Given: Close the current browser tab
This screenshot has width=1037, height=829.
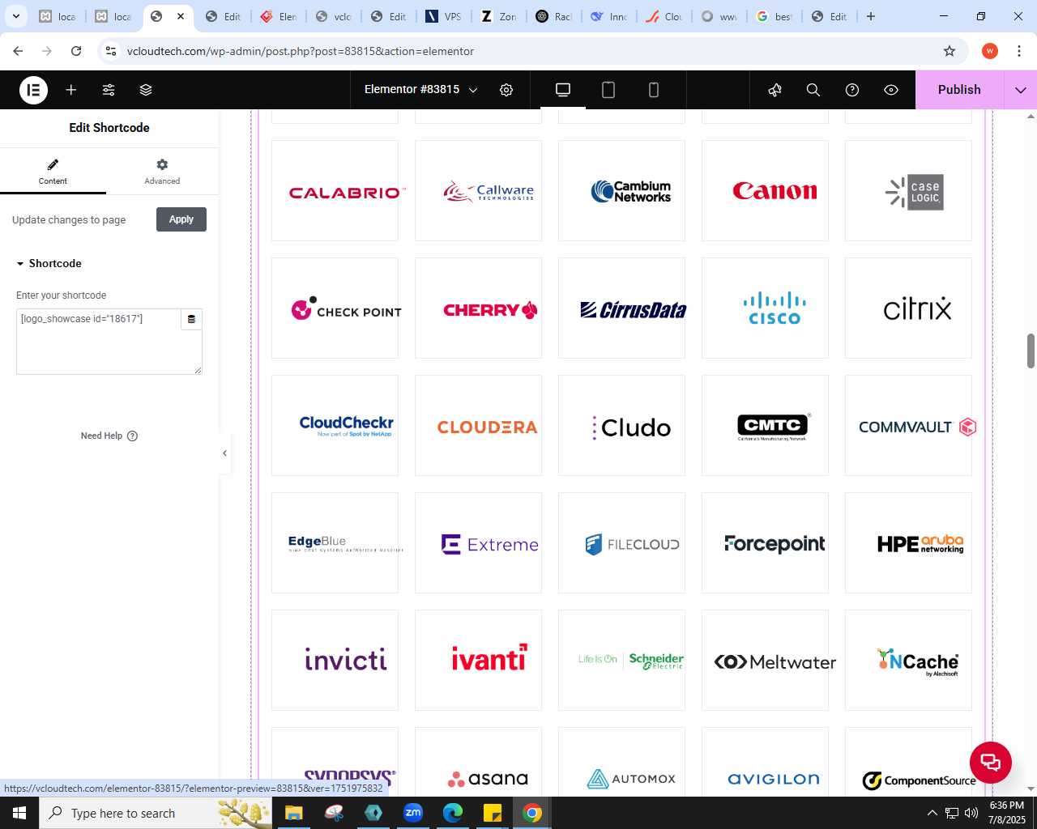Looking at the screenshot, I should pos(181,16).
